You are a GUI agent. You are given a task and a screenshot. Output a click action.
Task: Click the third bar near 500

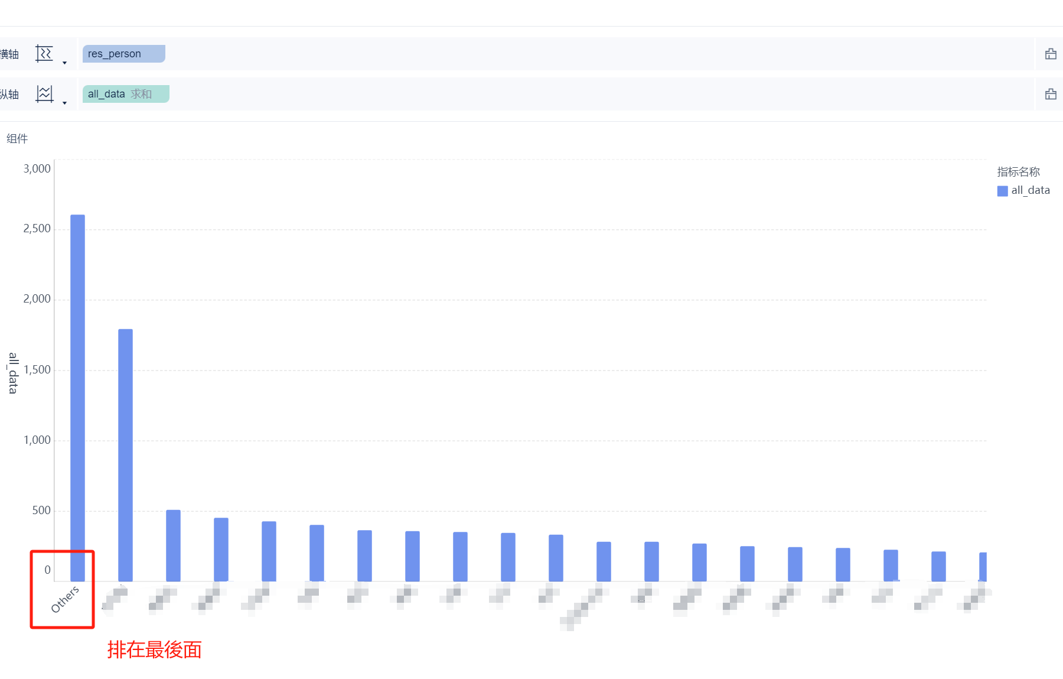tap(173, 545)
